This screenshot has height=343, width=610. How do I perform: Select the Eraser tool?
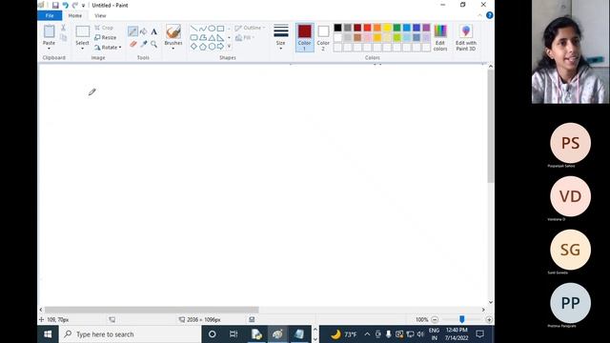[133, 44]
